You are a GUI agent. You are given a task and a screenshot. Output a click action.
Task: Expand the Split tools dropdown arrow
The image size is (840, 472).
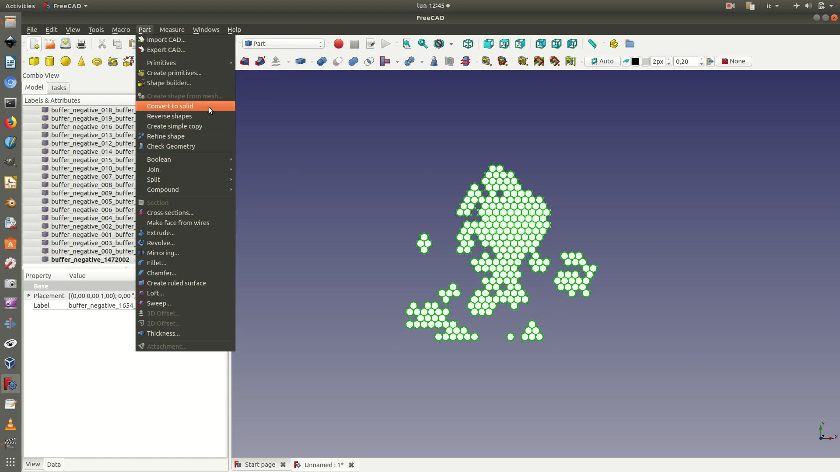(422, 62)
